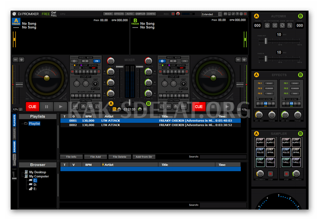This screenshot has height=220, width=319.
Task: Select the PLAYLISTS vertical side tab
Action: pyautogui.click(x=14, y=121)
